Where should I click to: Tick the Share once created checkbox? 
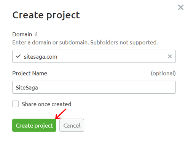point(16,104)
